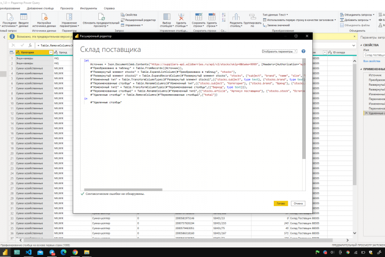Image resolution: width=385 pixels, height=257 pixels.
Task: Open the Категория column filter dropdown
Action: pos(51,52)
